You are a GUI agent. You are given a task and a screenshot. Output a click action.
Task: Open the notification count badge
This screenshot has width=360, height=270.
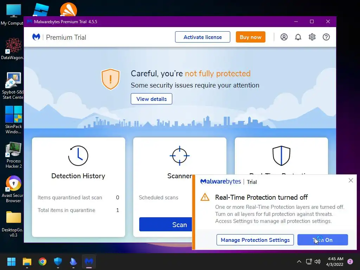[350, 262]
